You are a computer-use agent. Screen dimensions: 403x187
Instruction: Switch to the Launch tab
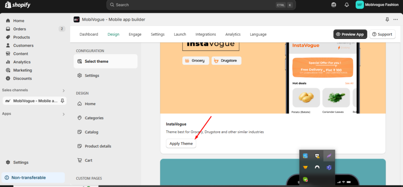click(x=180, y=34)
